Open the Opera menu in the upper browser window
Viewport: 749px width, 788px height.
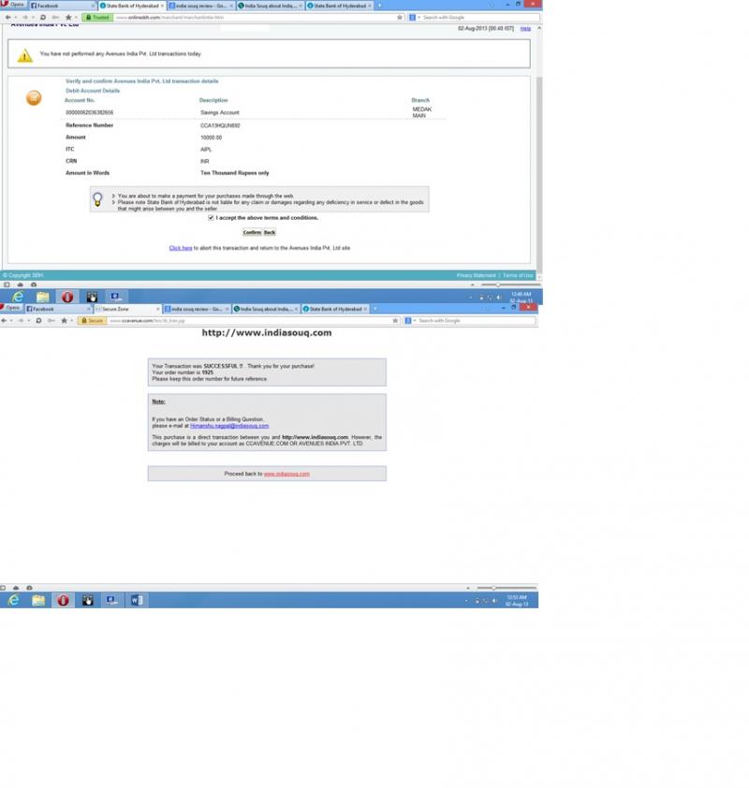13,5
